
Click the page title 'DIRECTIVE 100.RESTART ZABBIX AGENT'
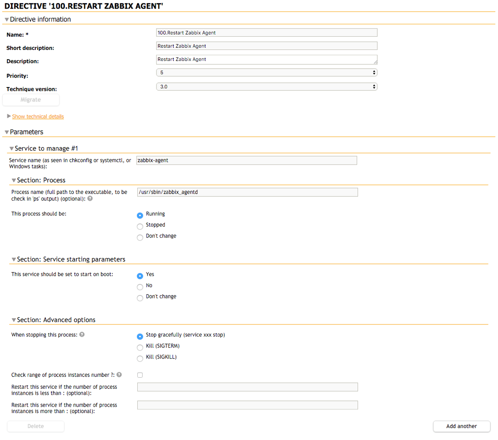(83, 5)
